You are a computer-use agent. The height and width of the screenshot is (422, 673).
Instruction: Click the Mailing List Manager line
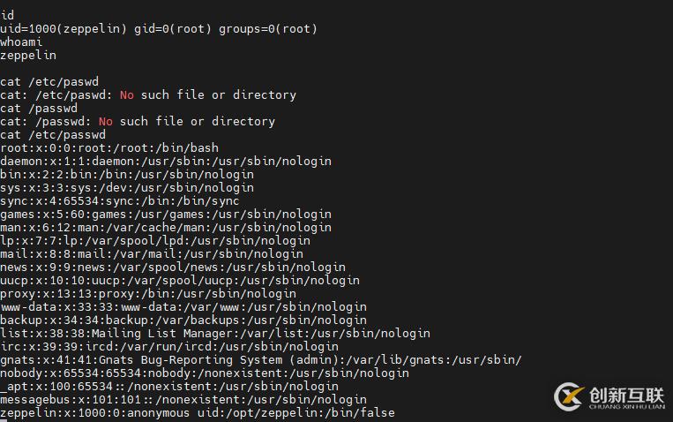pos(215,334)
